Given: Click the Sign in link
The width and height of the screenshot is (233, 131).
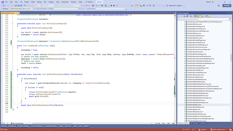Looking at the screenshot, I should point(208,2).
